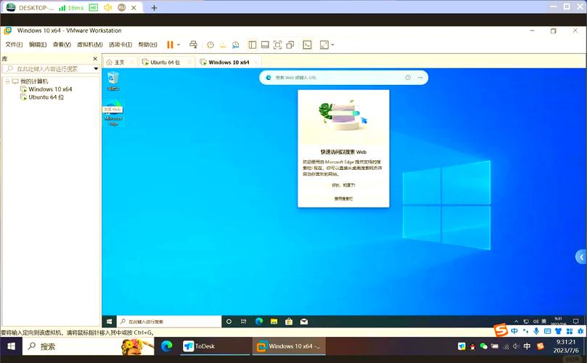Screen dimensions: 587x363
Task: Click 禁用搜索栏 in the Edge popup
Action: pos(343,198)
